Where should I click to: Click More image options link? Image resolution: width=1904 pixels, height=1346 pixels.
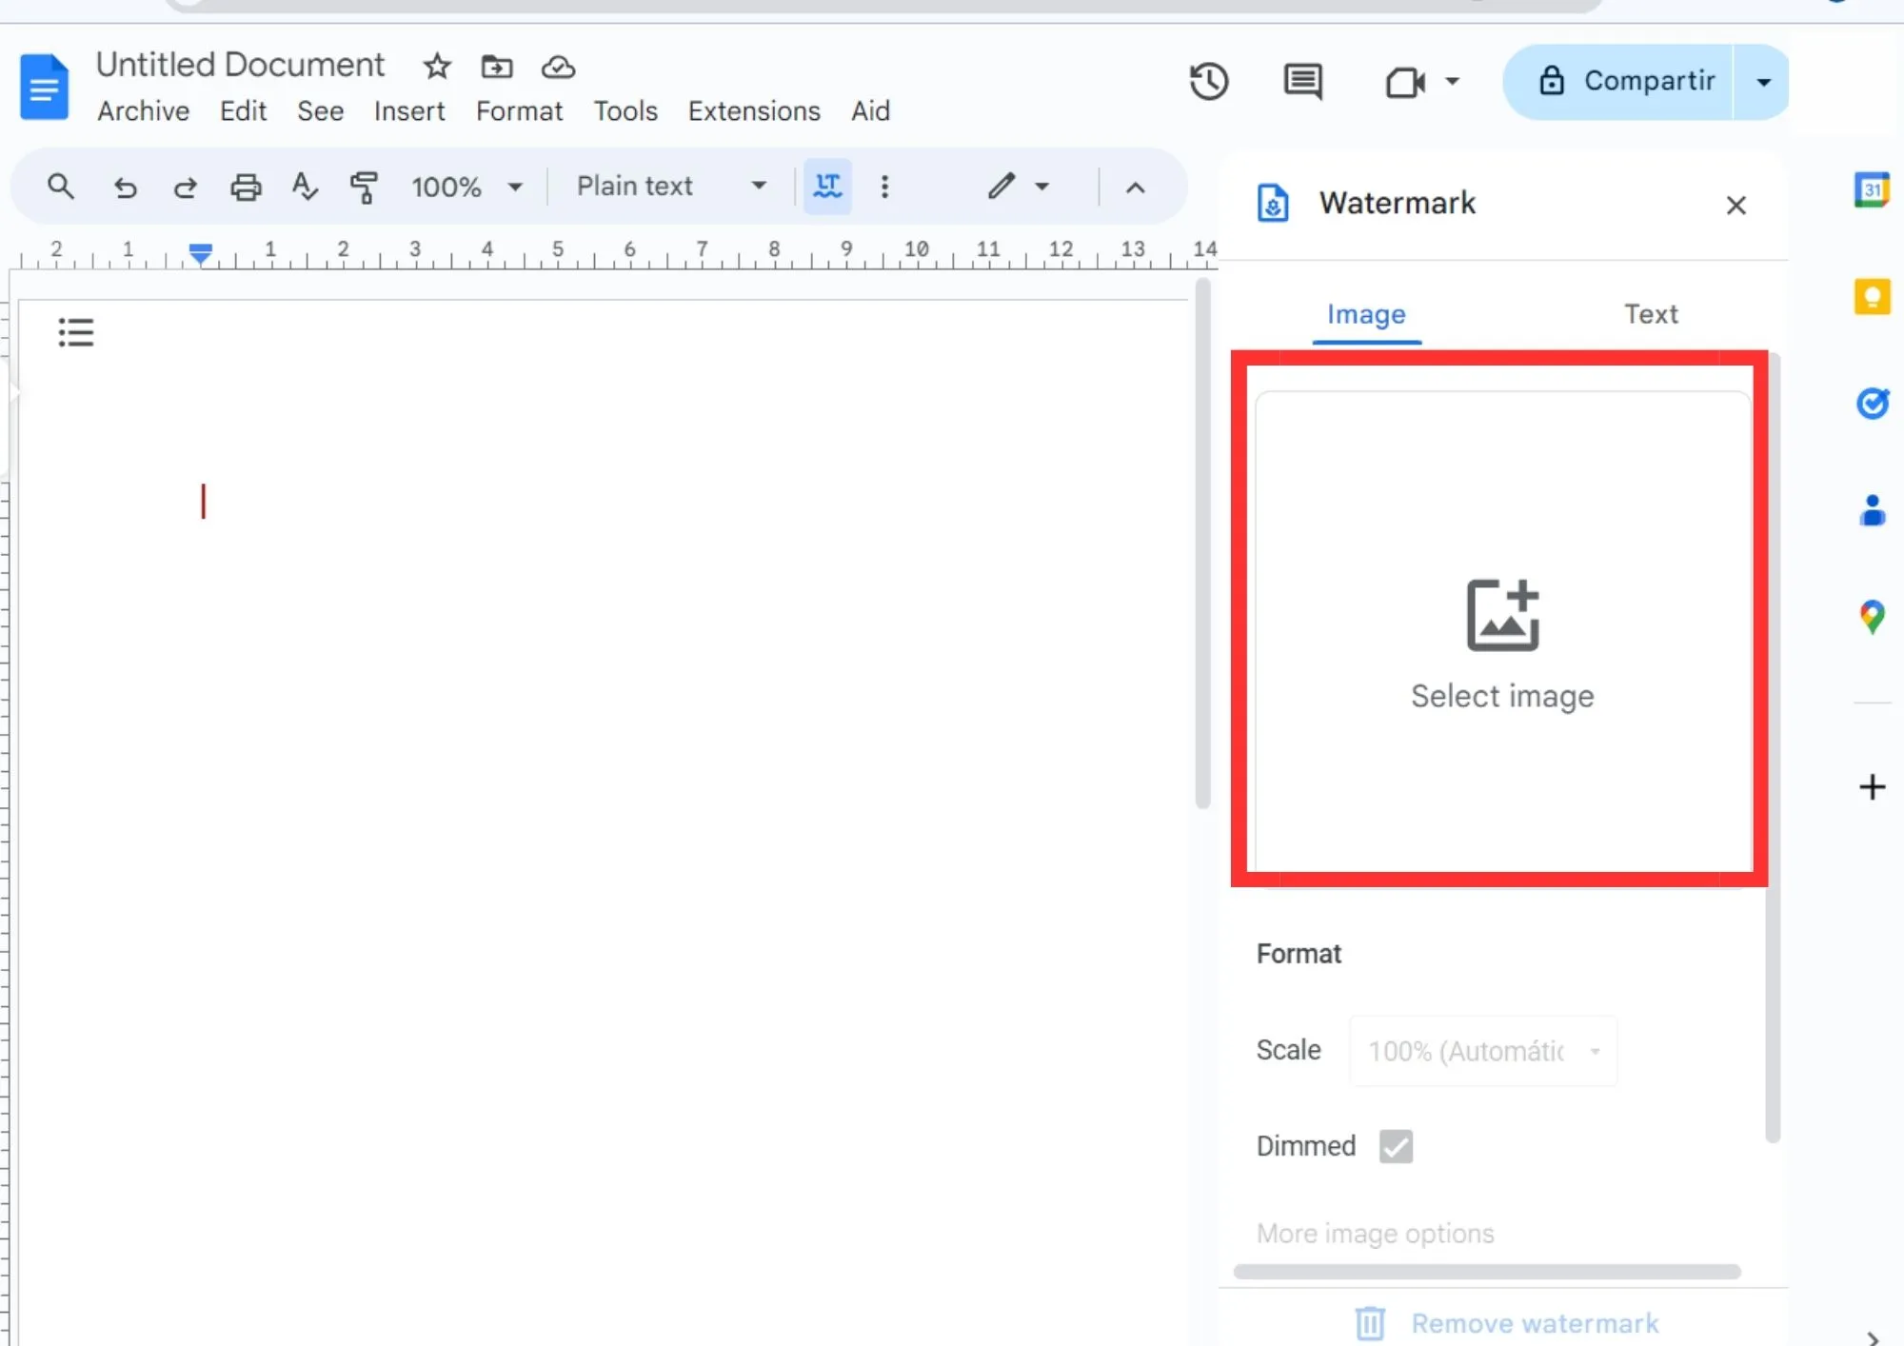[x=1374, y=1233]
